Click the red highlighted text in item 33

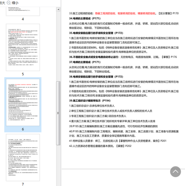click(x=125, y=13)
